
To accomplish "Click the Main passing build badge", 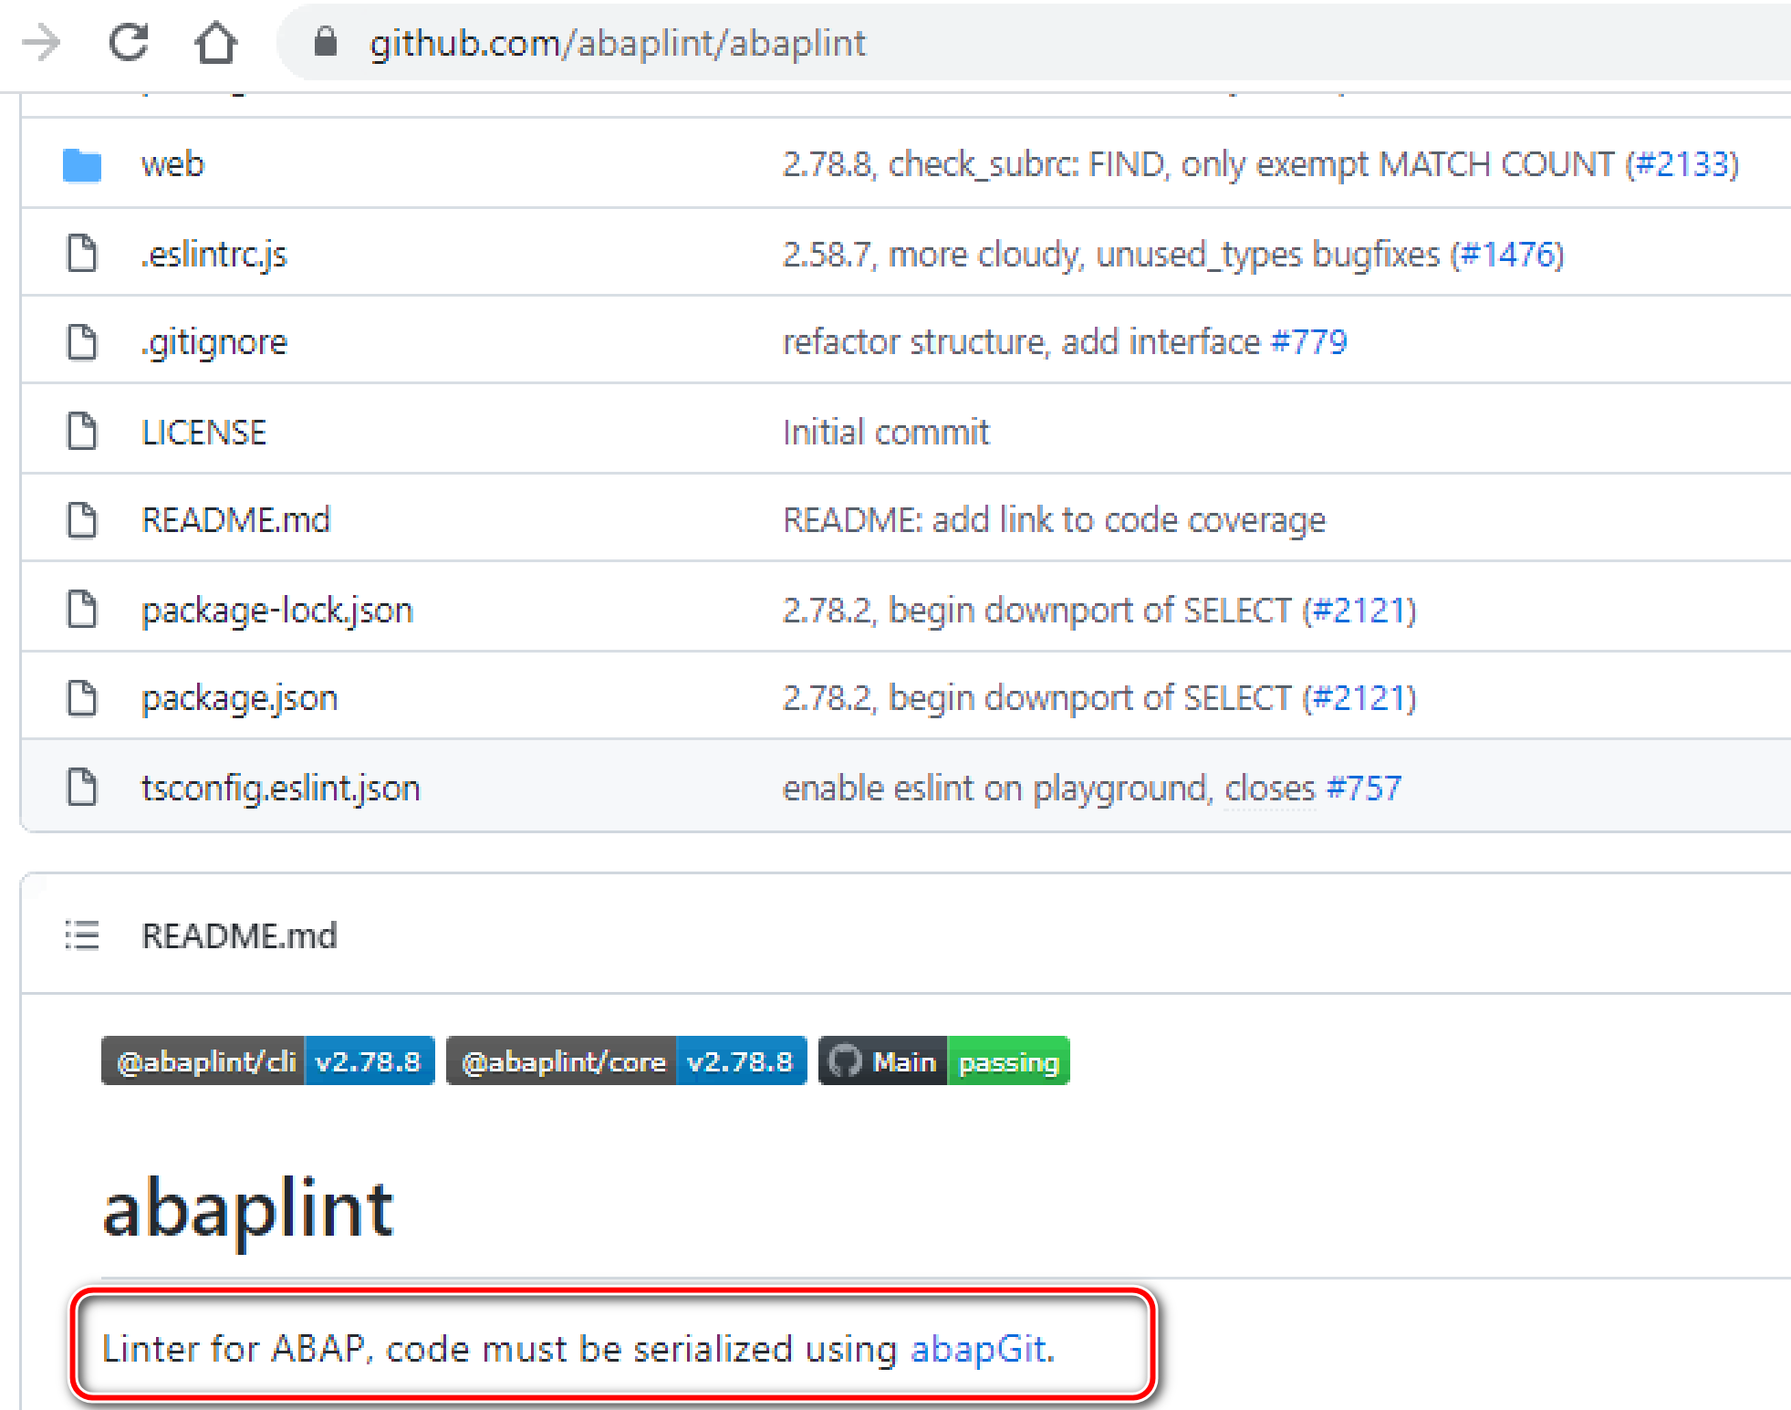I will coord(943,1061).
